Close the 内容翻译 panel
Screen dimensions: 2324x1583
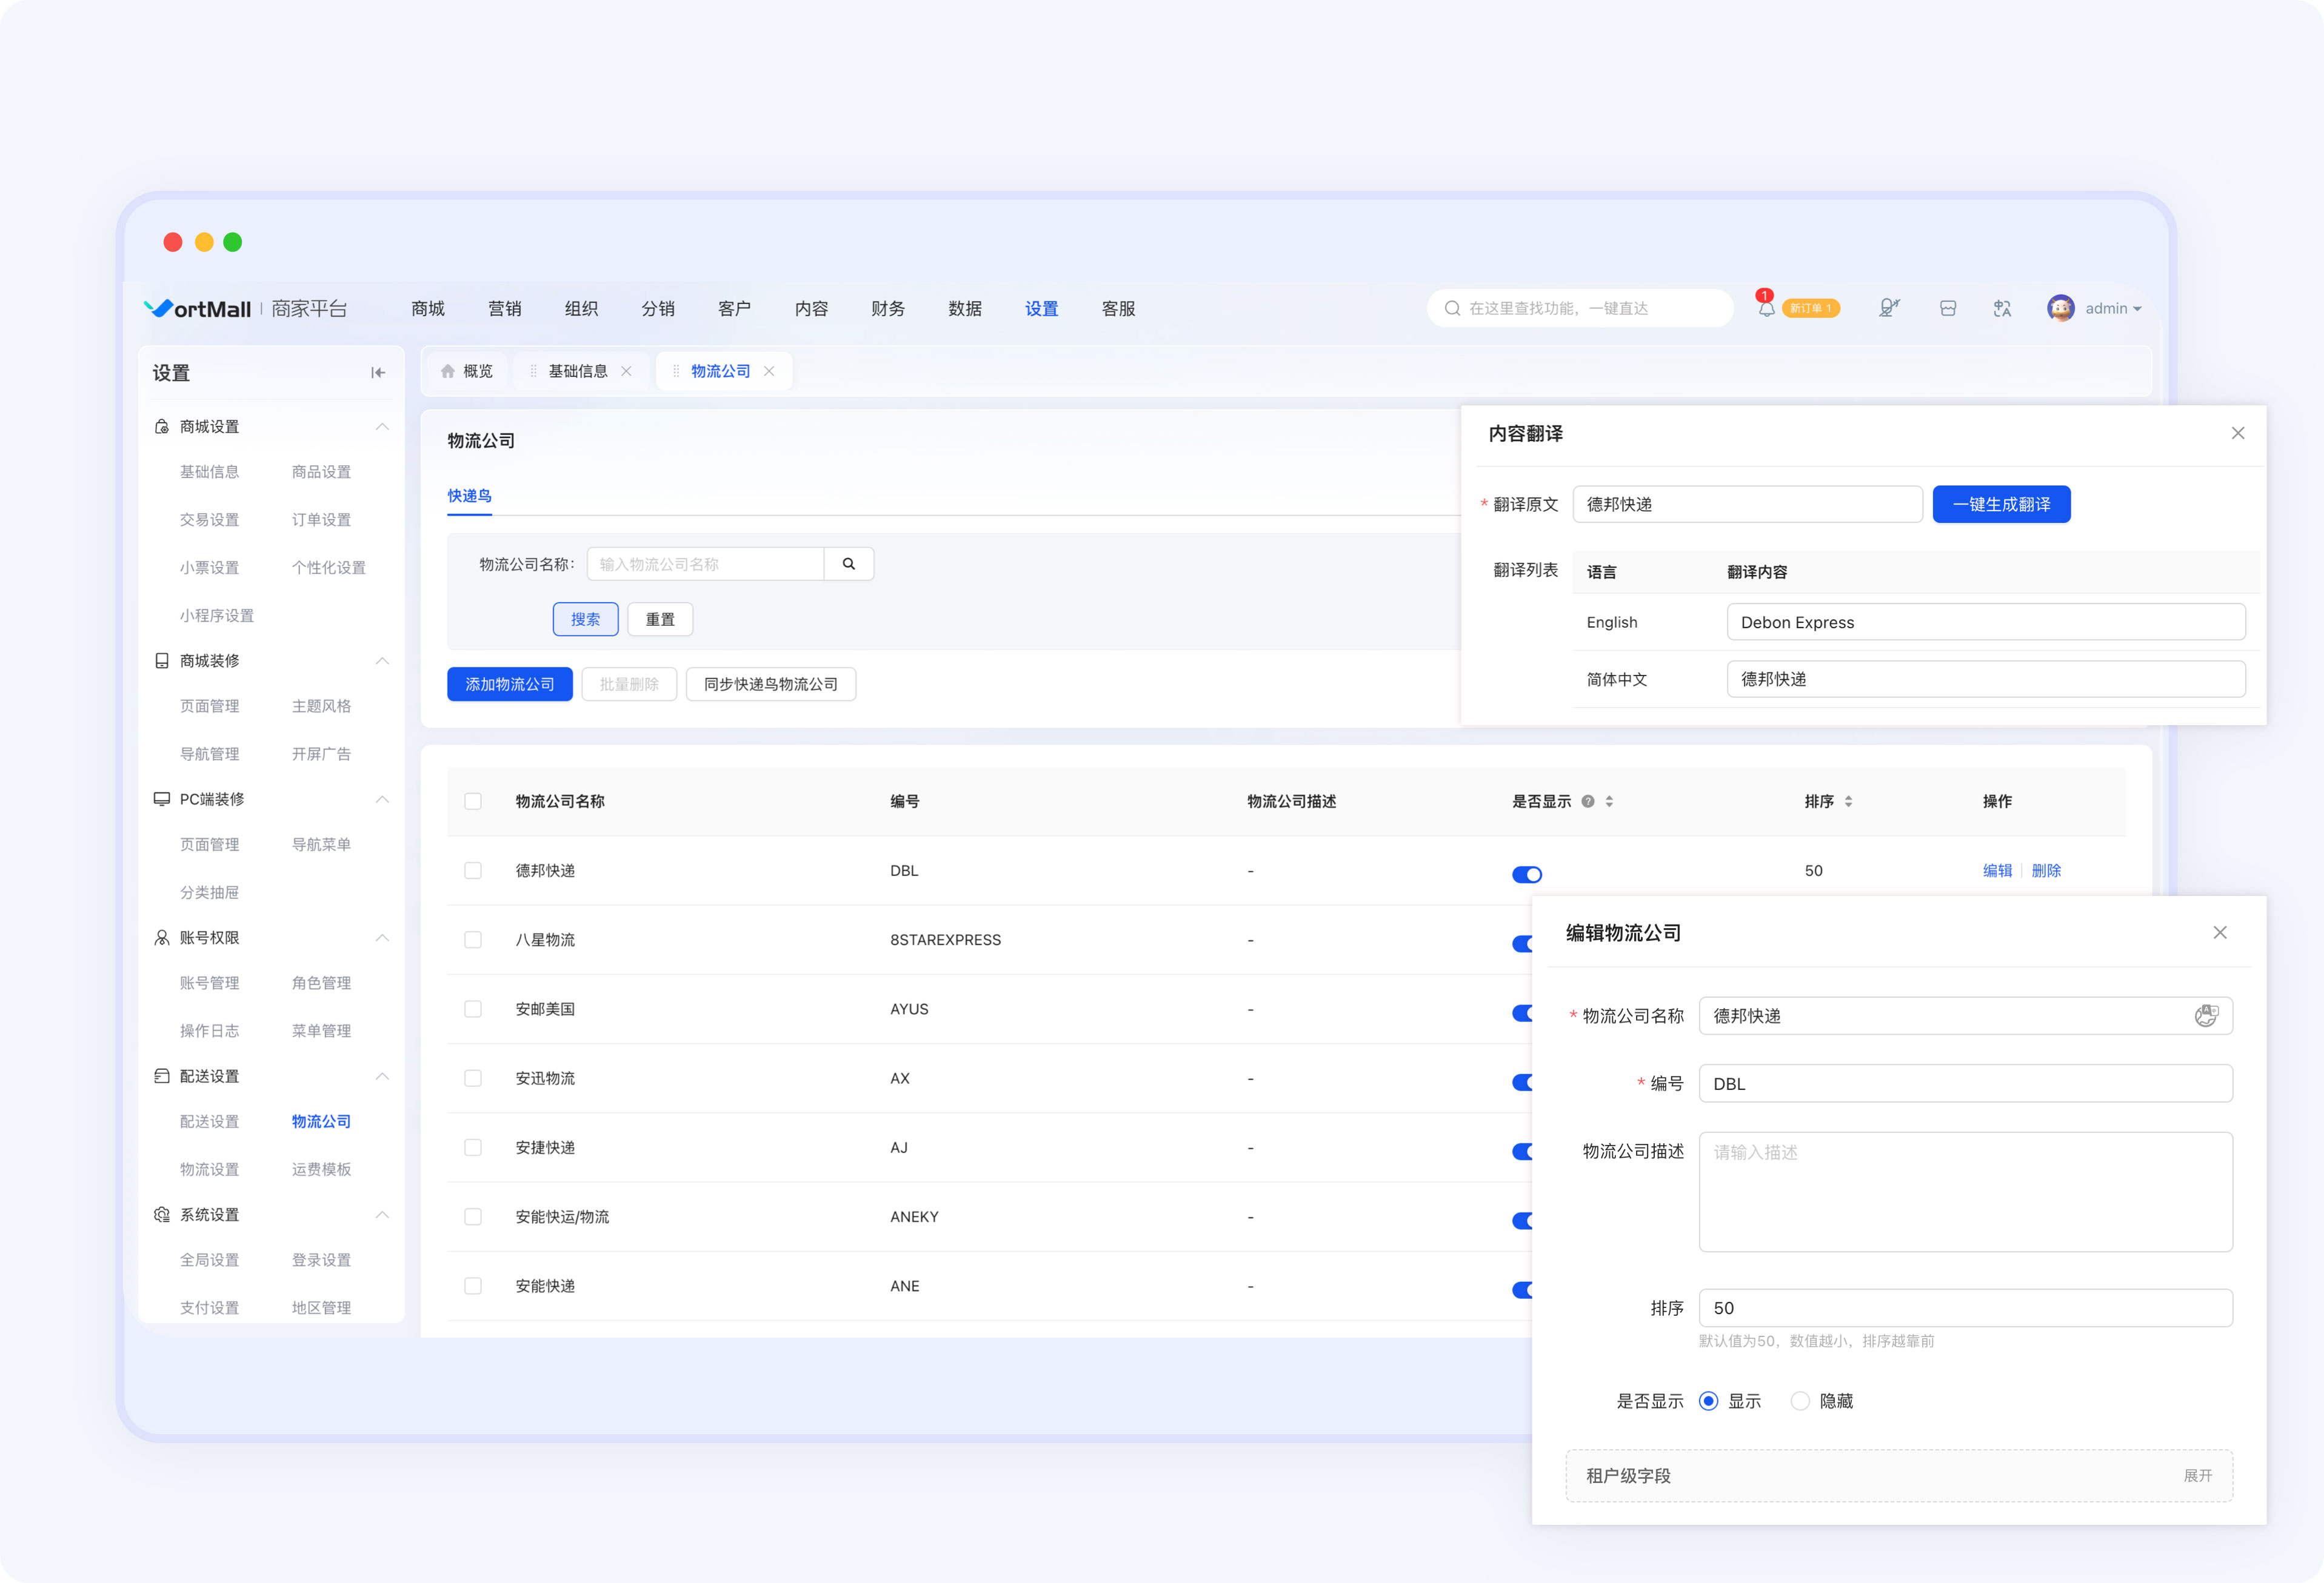(x=2238, y=433)
